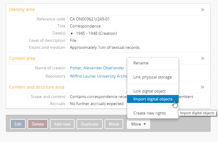Choose Rename from the More menu
The width and height of the screenshot is (218, 142).
(141, 63)
